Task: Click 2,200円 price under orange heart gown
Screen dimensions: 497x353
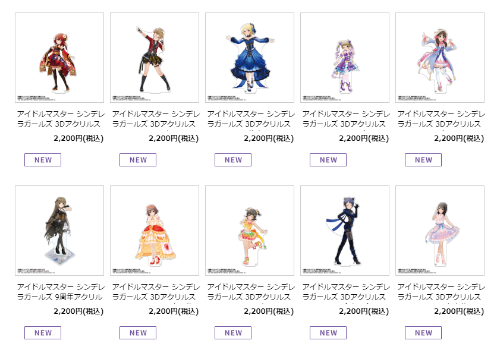Action: tap(174, 311)
